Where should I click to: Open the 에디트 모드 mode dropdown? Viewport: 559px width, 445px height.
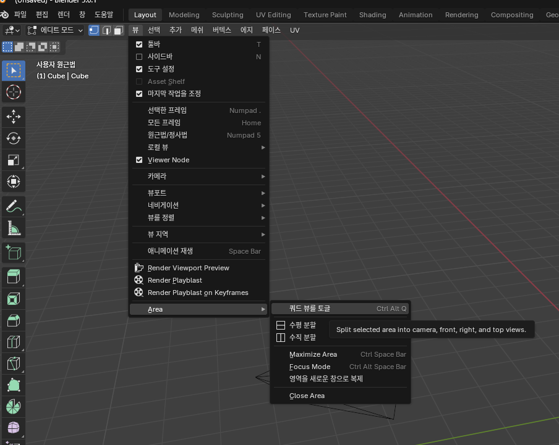click(55, 30)
